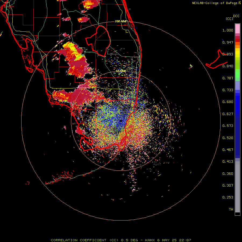Click the 0.413 scale value
Viewport: 242px width, 242px height.
[228, 162]
